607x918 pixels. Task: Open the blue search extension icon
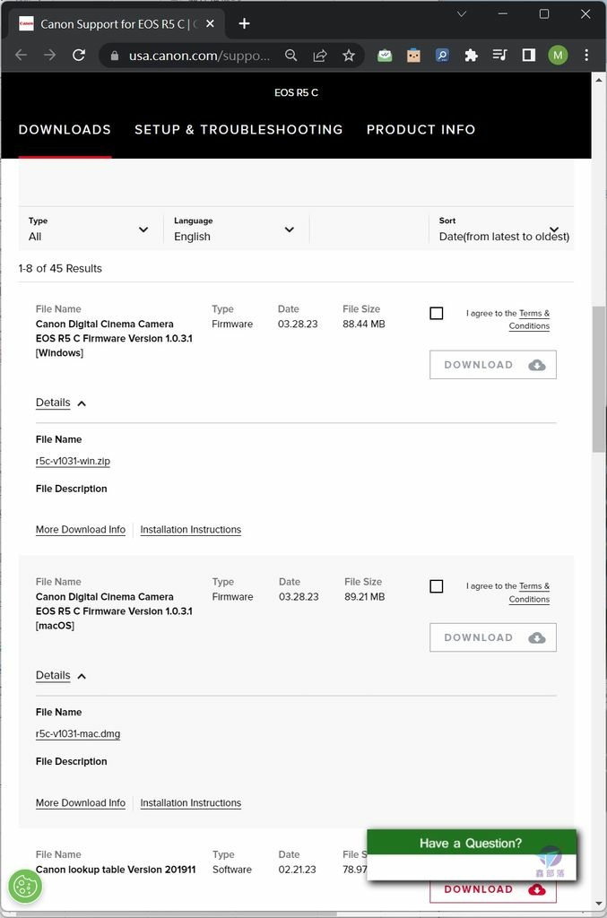coord(443,55)
